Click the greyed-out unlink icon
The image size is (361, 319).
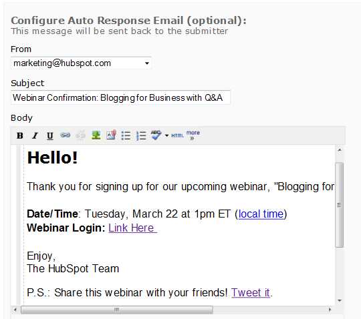81,135
